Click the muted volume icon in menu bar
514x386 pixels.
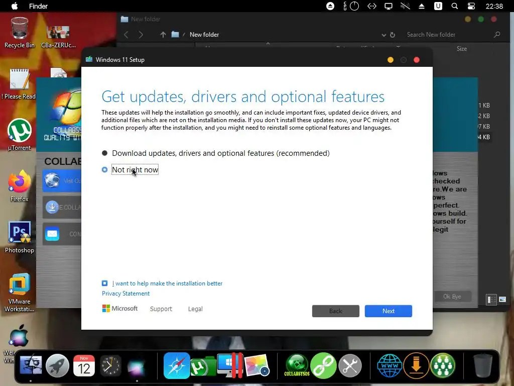(x=405, y=6)
